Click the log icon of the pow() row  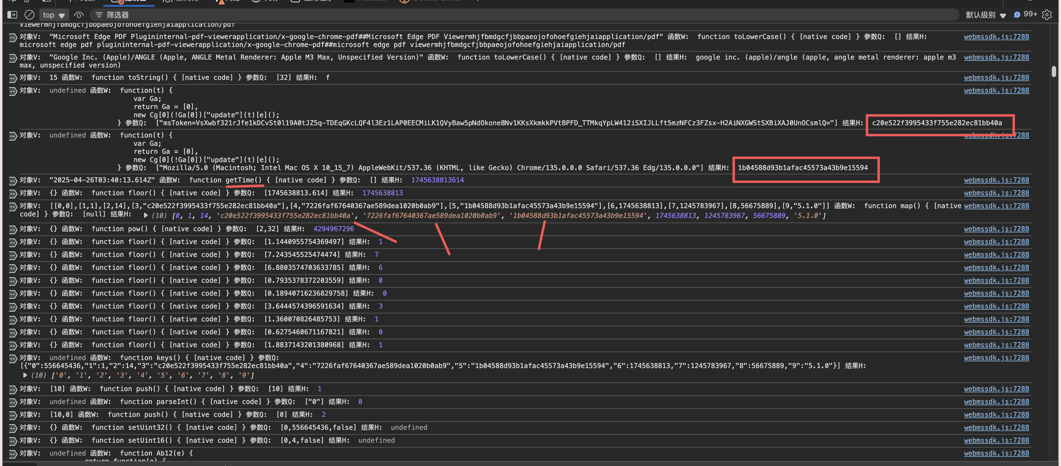[13, 230]
